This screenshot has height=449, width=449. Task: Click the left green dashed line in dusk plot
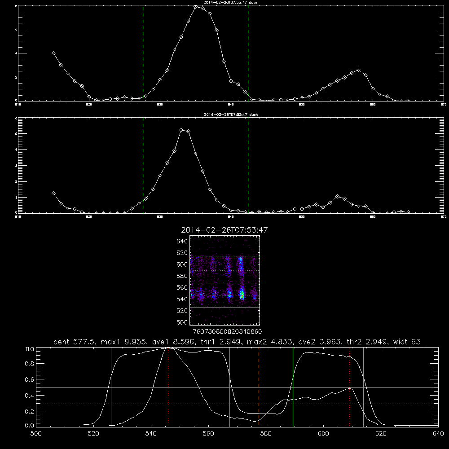coord(143,165)
